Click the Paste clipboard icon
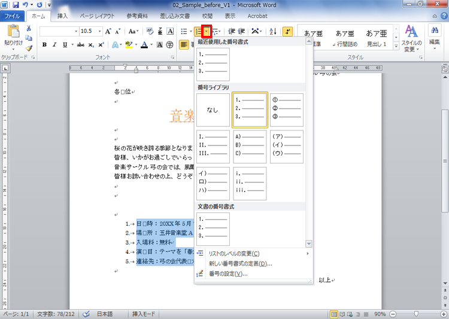Viewport: 449px width, 319px height. pyautogui.click(x=13, y=32)
